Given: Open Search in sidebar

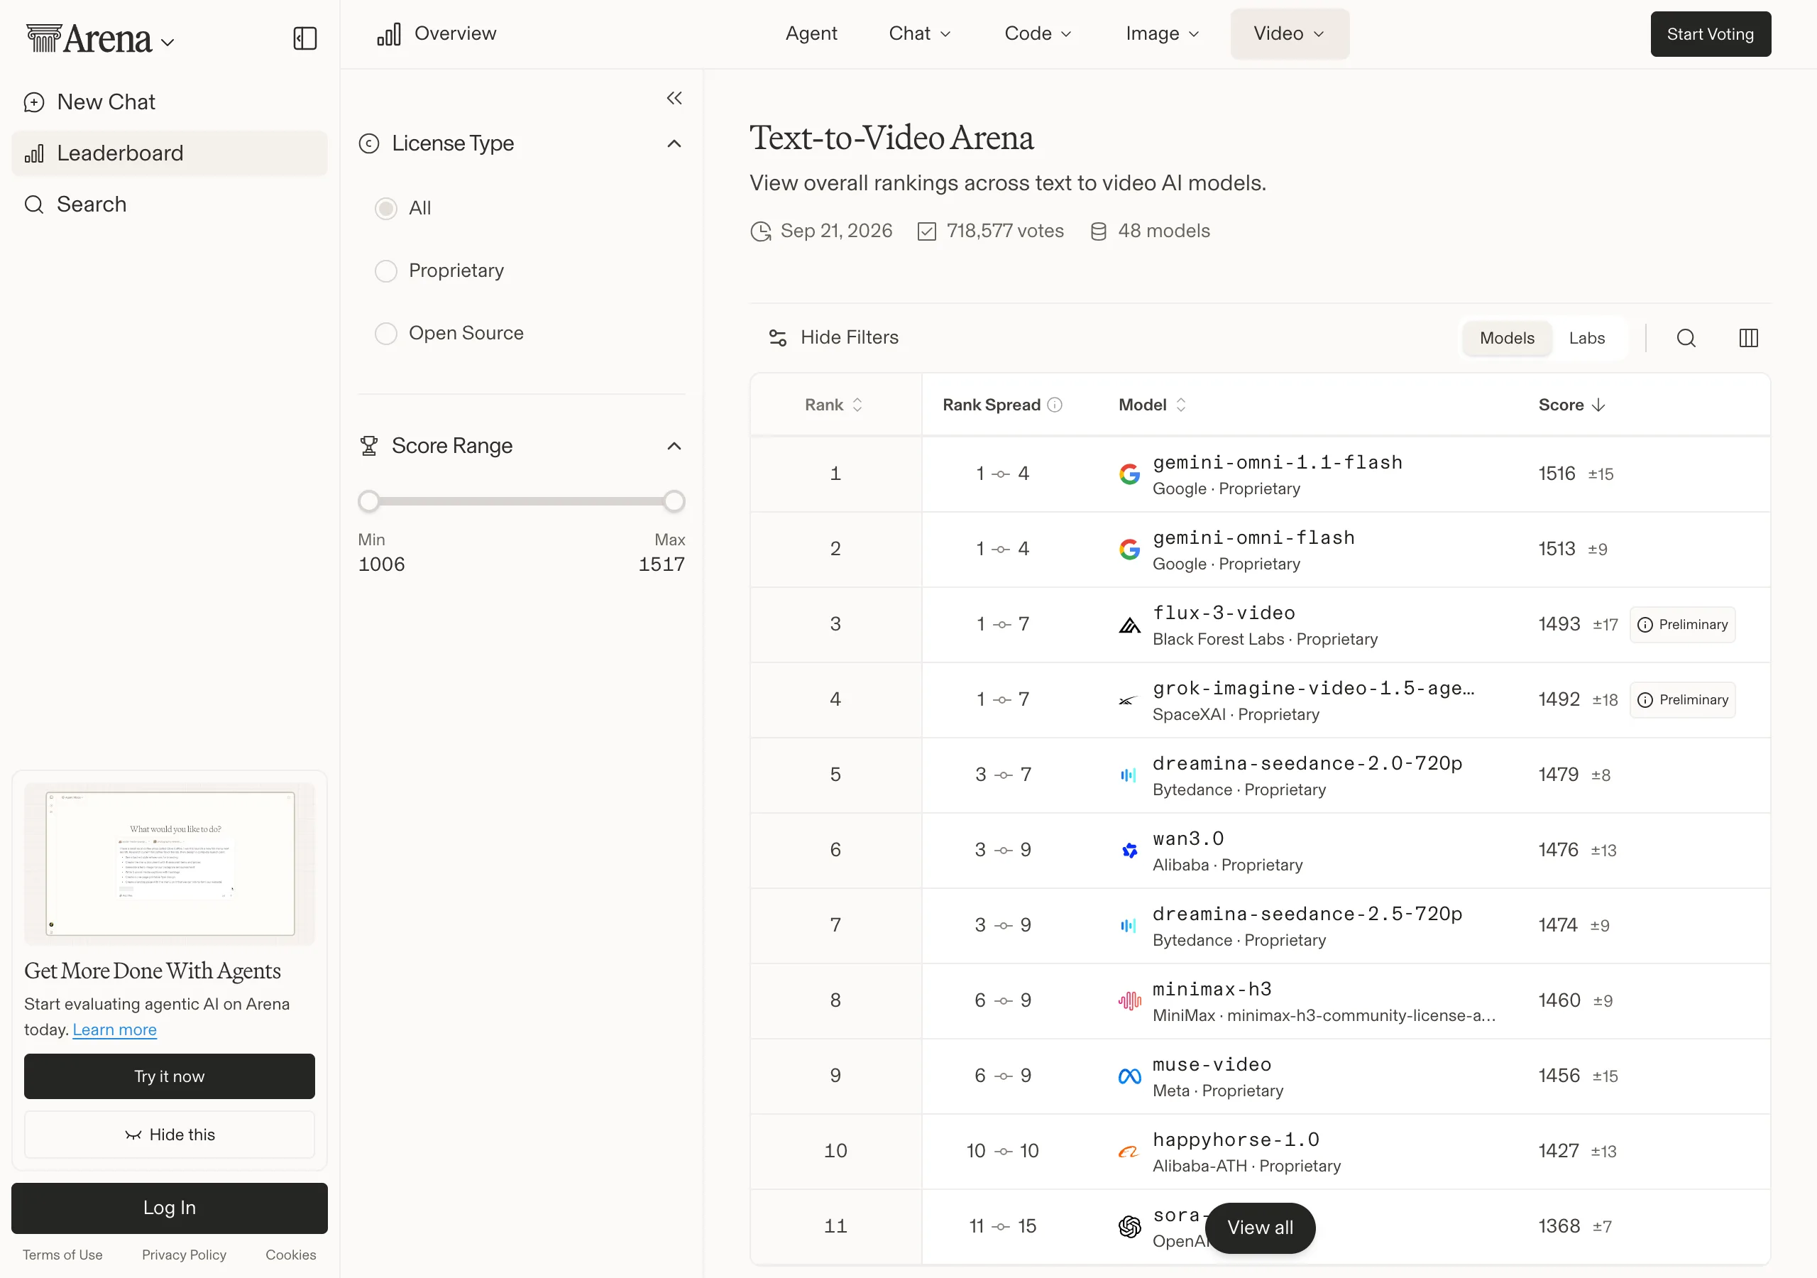Looking at the screenshot, I should point(170,204).
